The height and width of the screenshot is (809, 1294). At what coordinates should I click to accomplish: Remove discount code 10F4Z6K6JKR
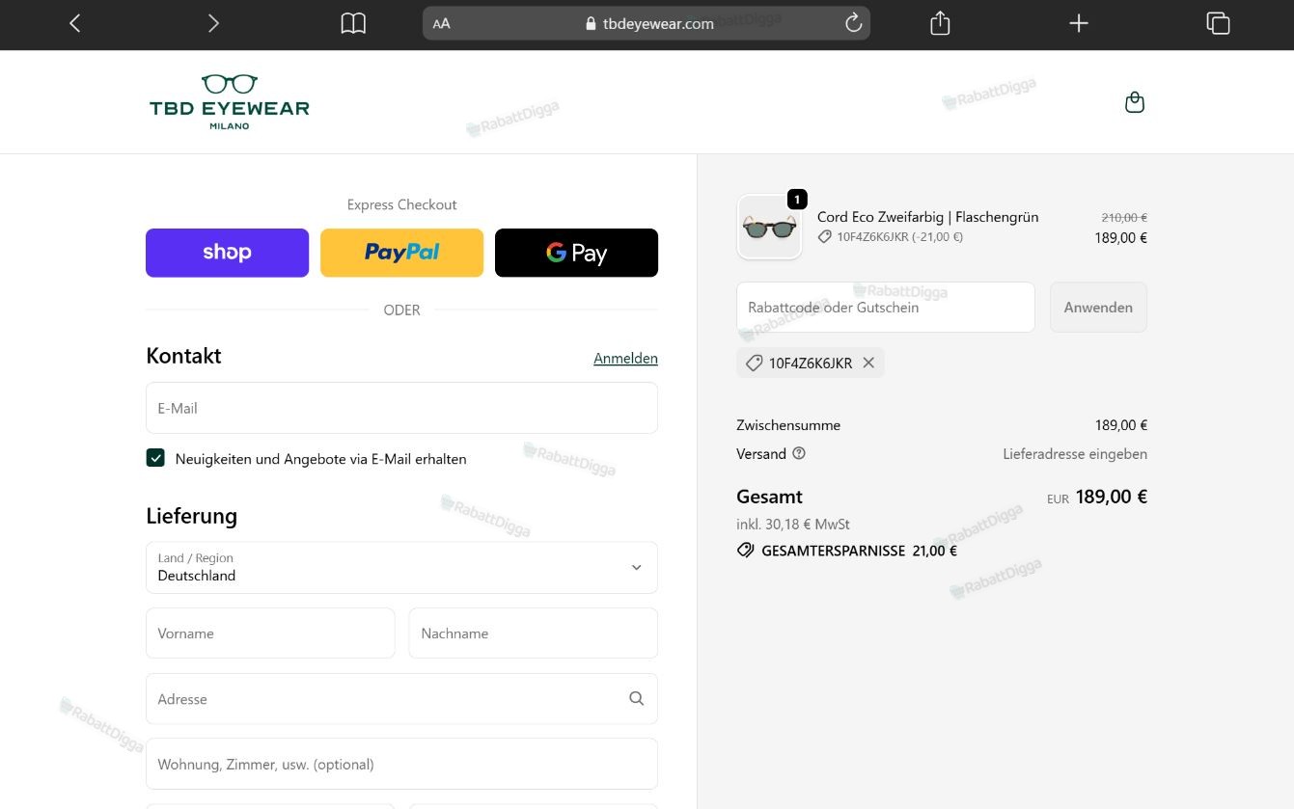tap(868, 363)
